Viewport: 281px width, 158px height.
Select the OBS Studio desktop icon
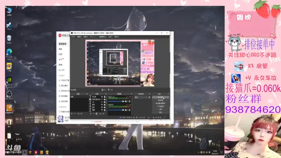click(9, 95)
